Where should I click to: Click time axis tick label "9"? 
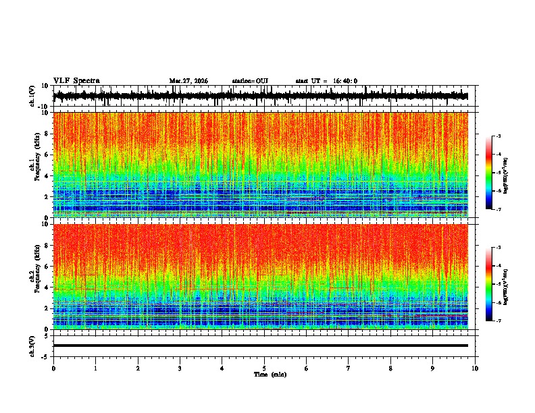click(432, 368)
